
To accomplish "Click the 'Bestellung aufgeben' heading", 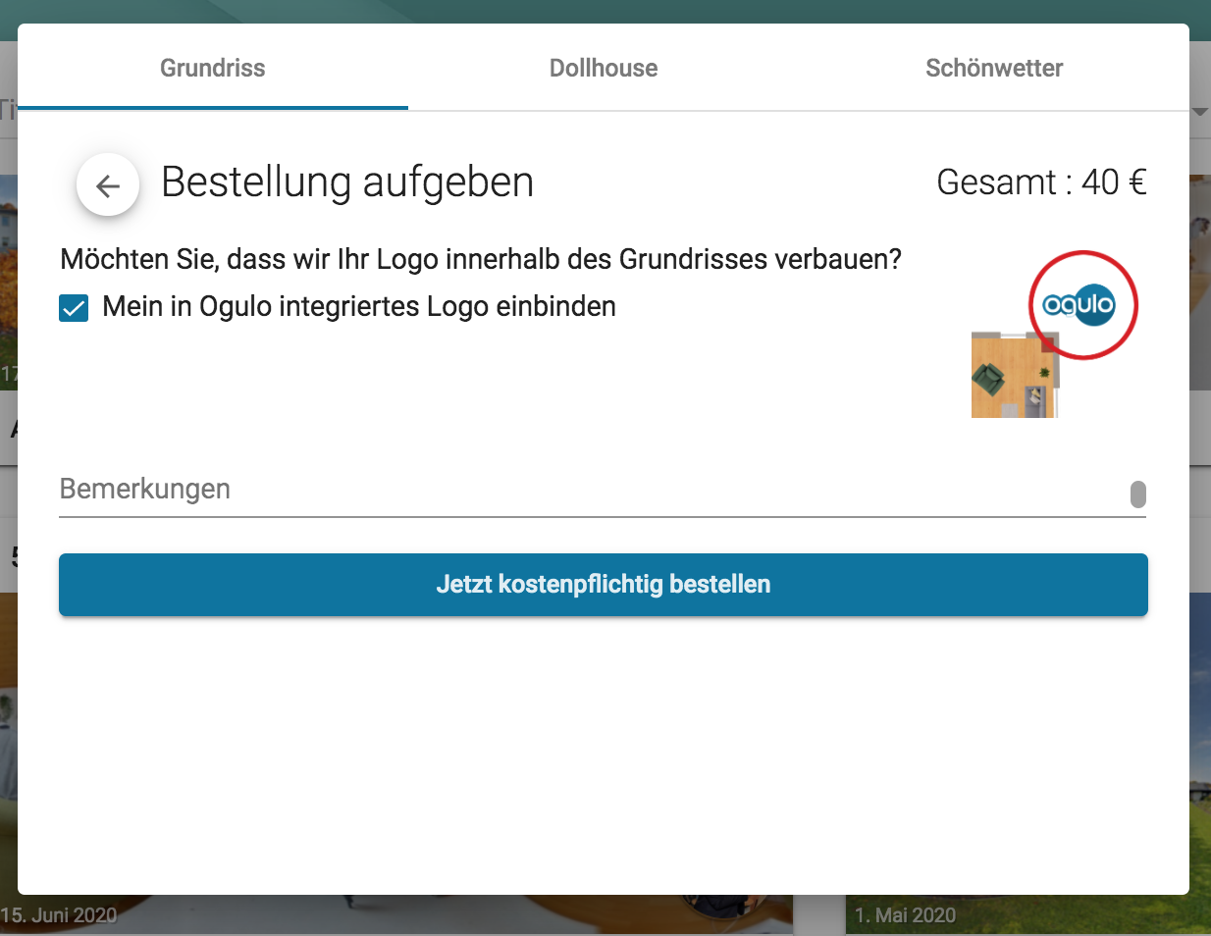I will (x=347, y=182).
